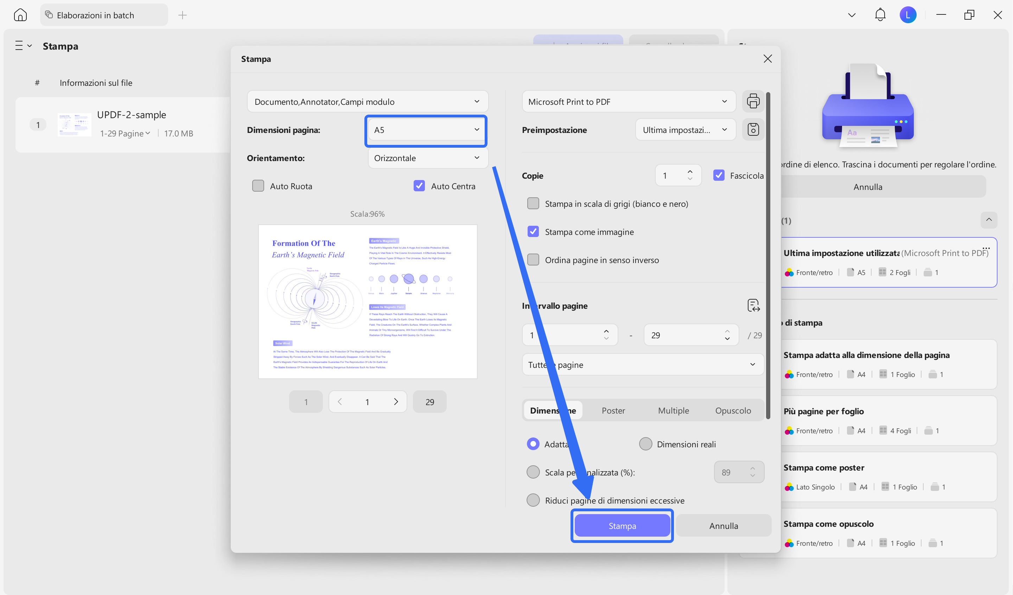This screenshot has width=1013, height=595.
Task: Select Stampa adatta alla dimensione della pagina
Action: (x=888, y=364)
